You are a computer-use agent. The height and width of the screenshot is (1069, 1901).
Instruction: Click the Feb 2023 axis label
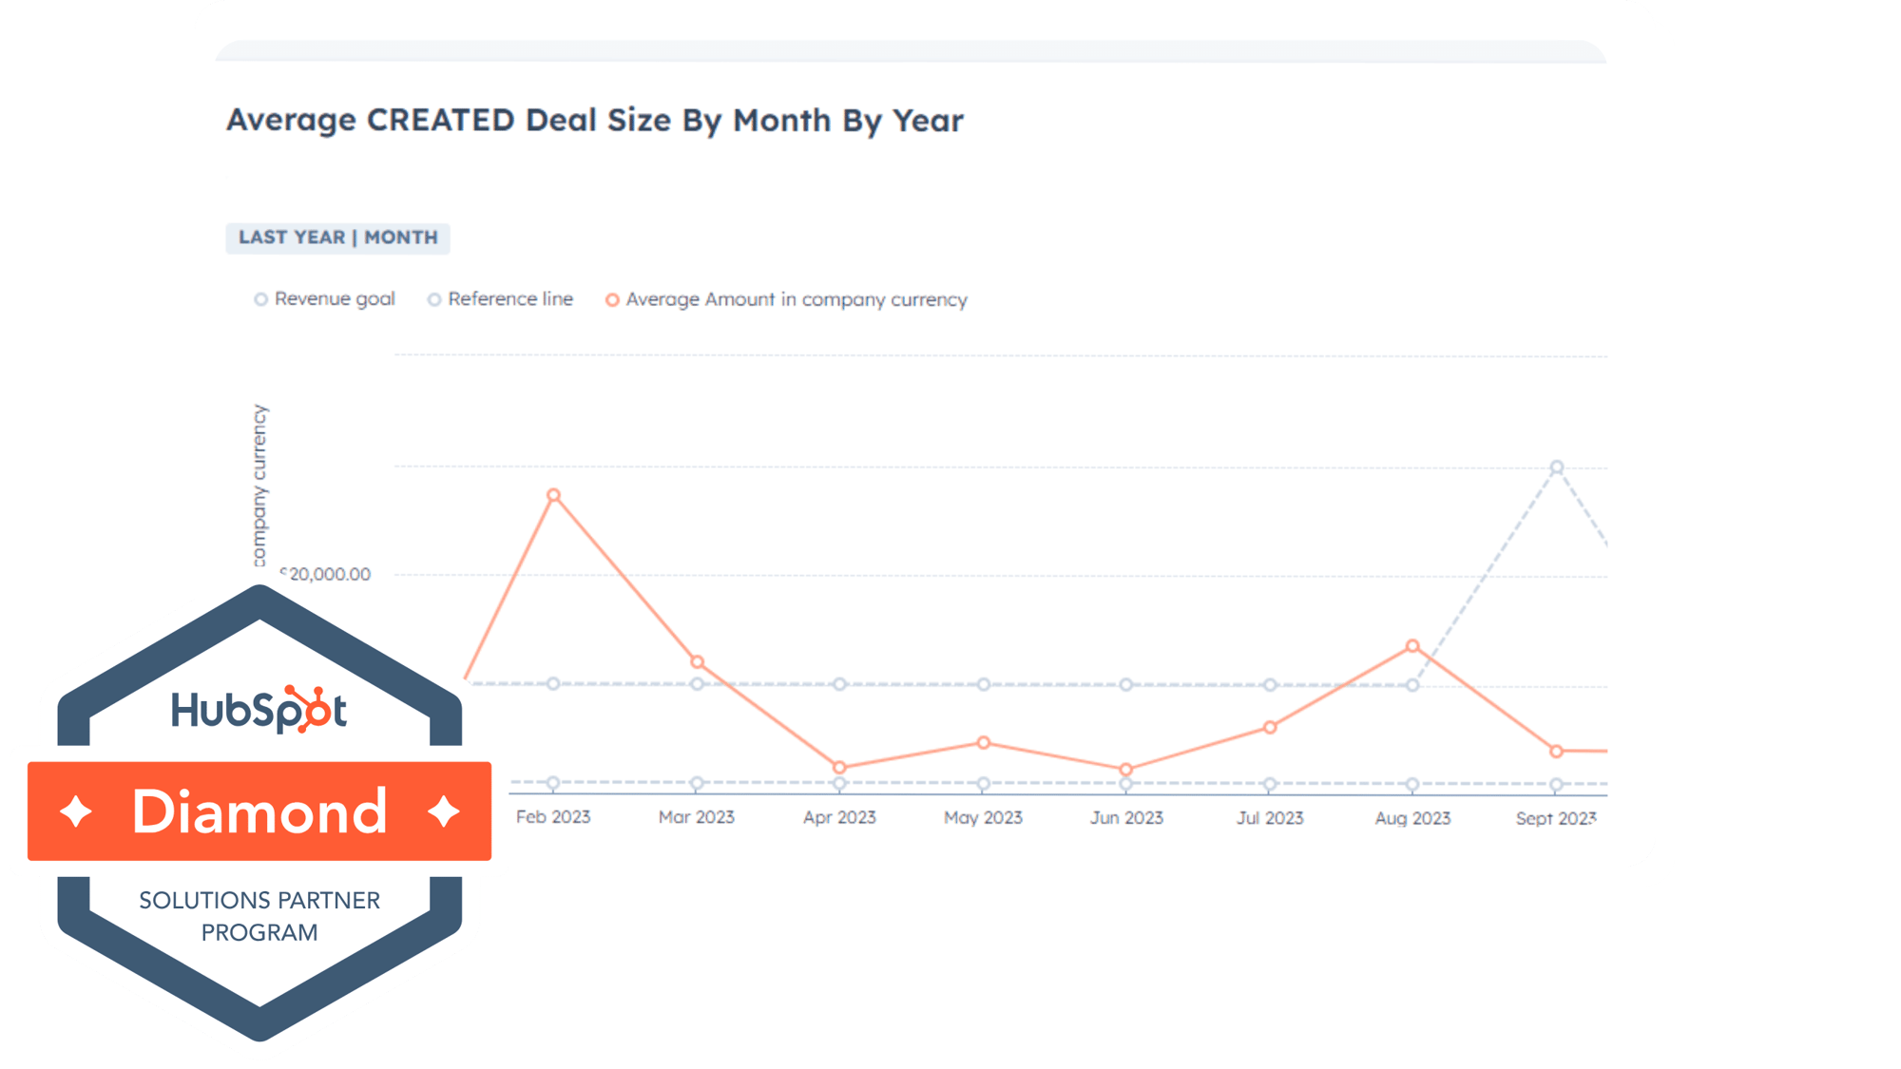(x=553, y=817)
